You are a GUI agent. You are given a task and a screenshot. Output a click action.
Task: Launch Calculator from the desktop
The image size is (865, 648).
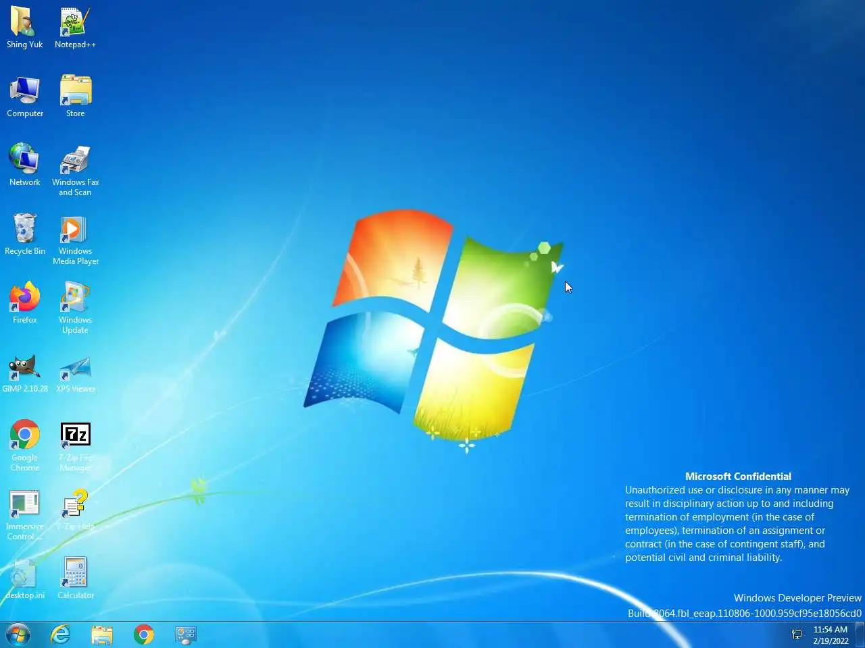[75, 579]
